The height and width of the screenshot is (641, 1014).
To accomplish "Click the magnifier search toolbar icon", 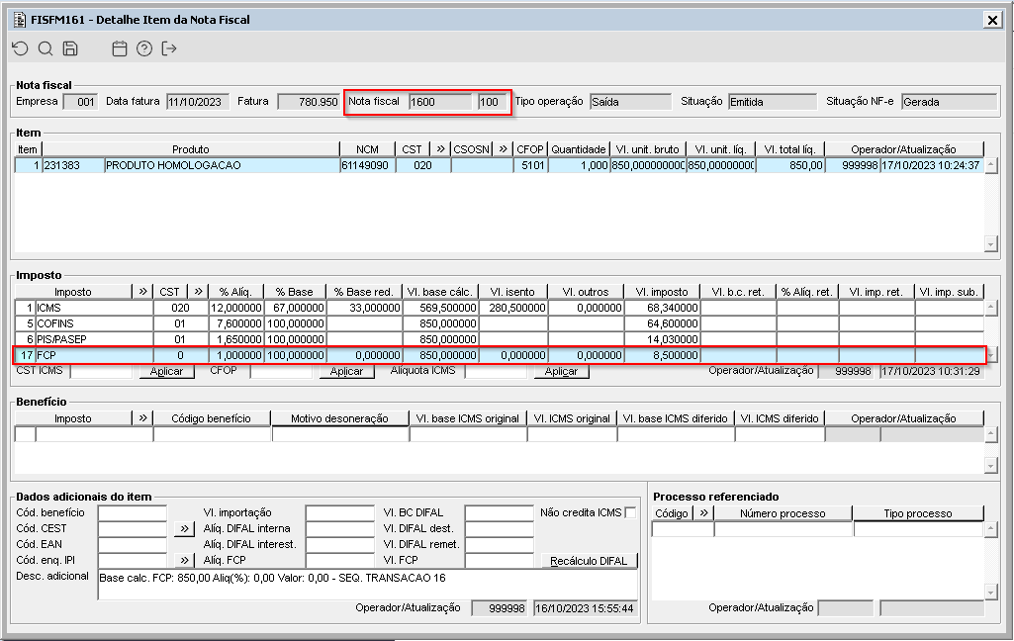I will coord(46,48).
